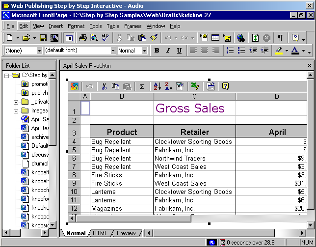Apply the Font Color A swatch
316x247 pixels.
[x=295, y=51]
